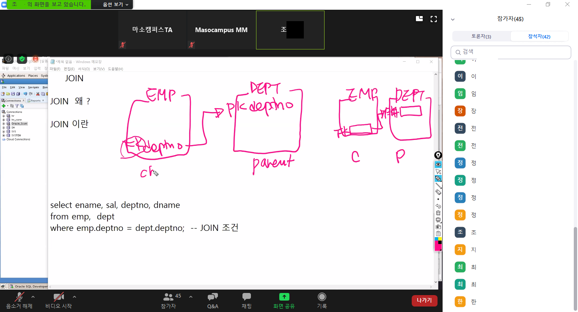Click the meeting information (i) icon

[8, 59]
